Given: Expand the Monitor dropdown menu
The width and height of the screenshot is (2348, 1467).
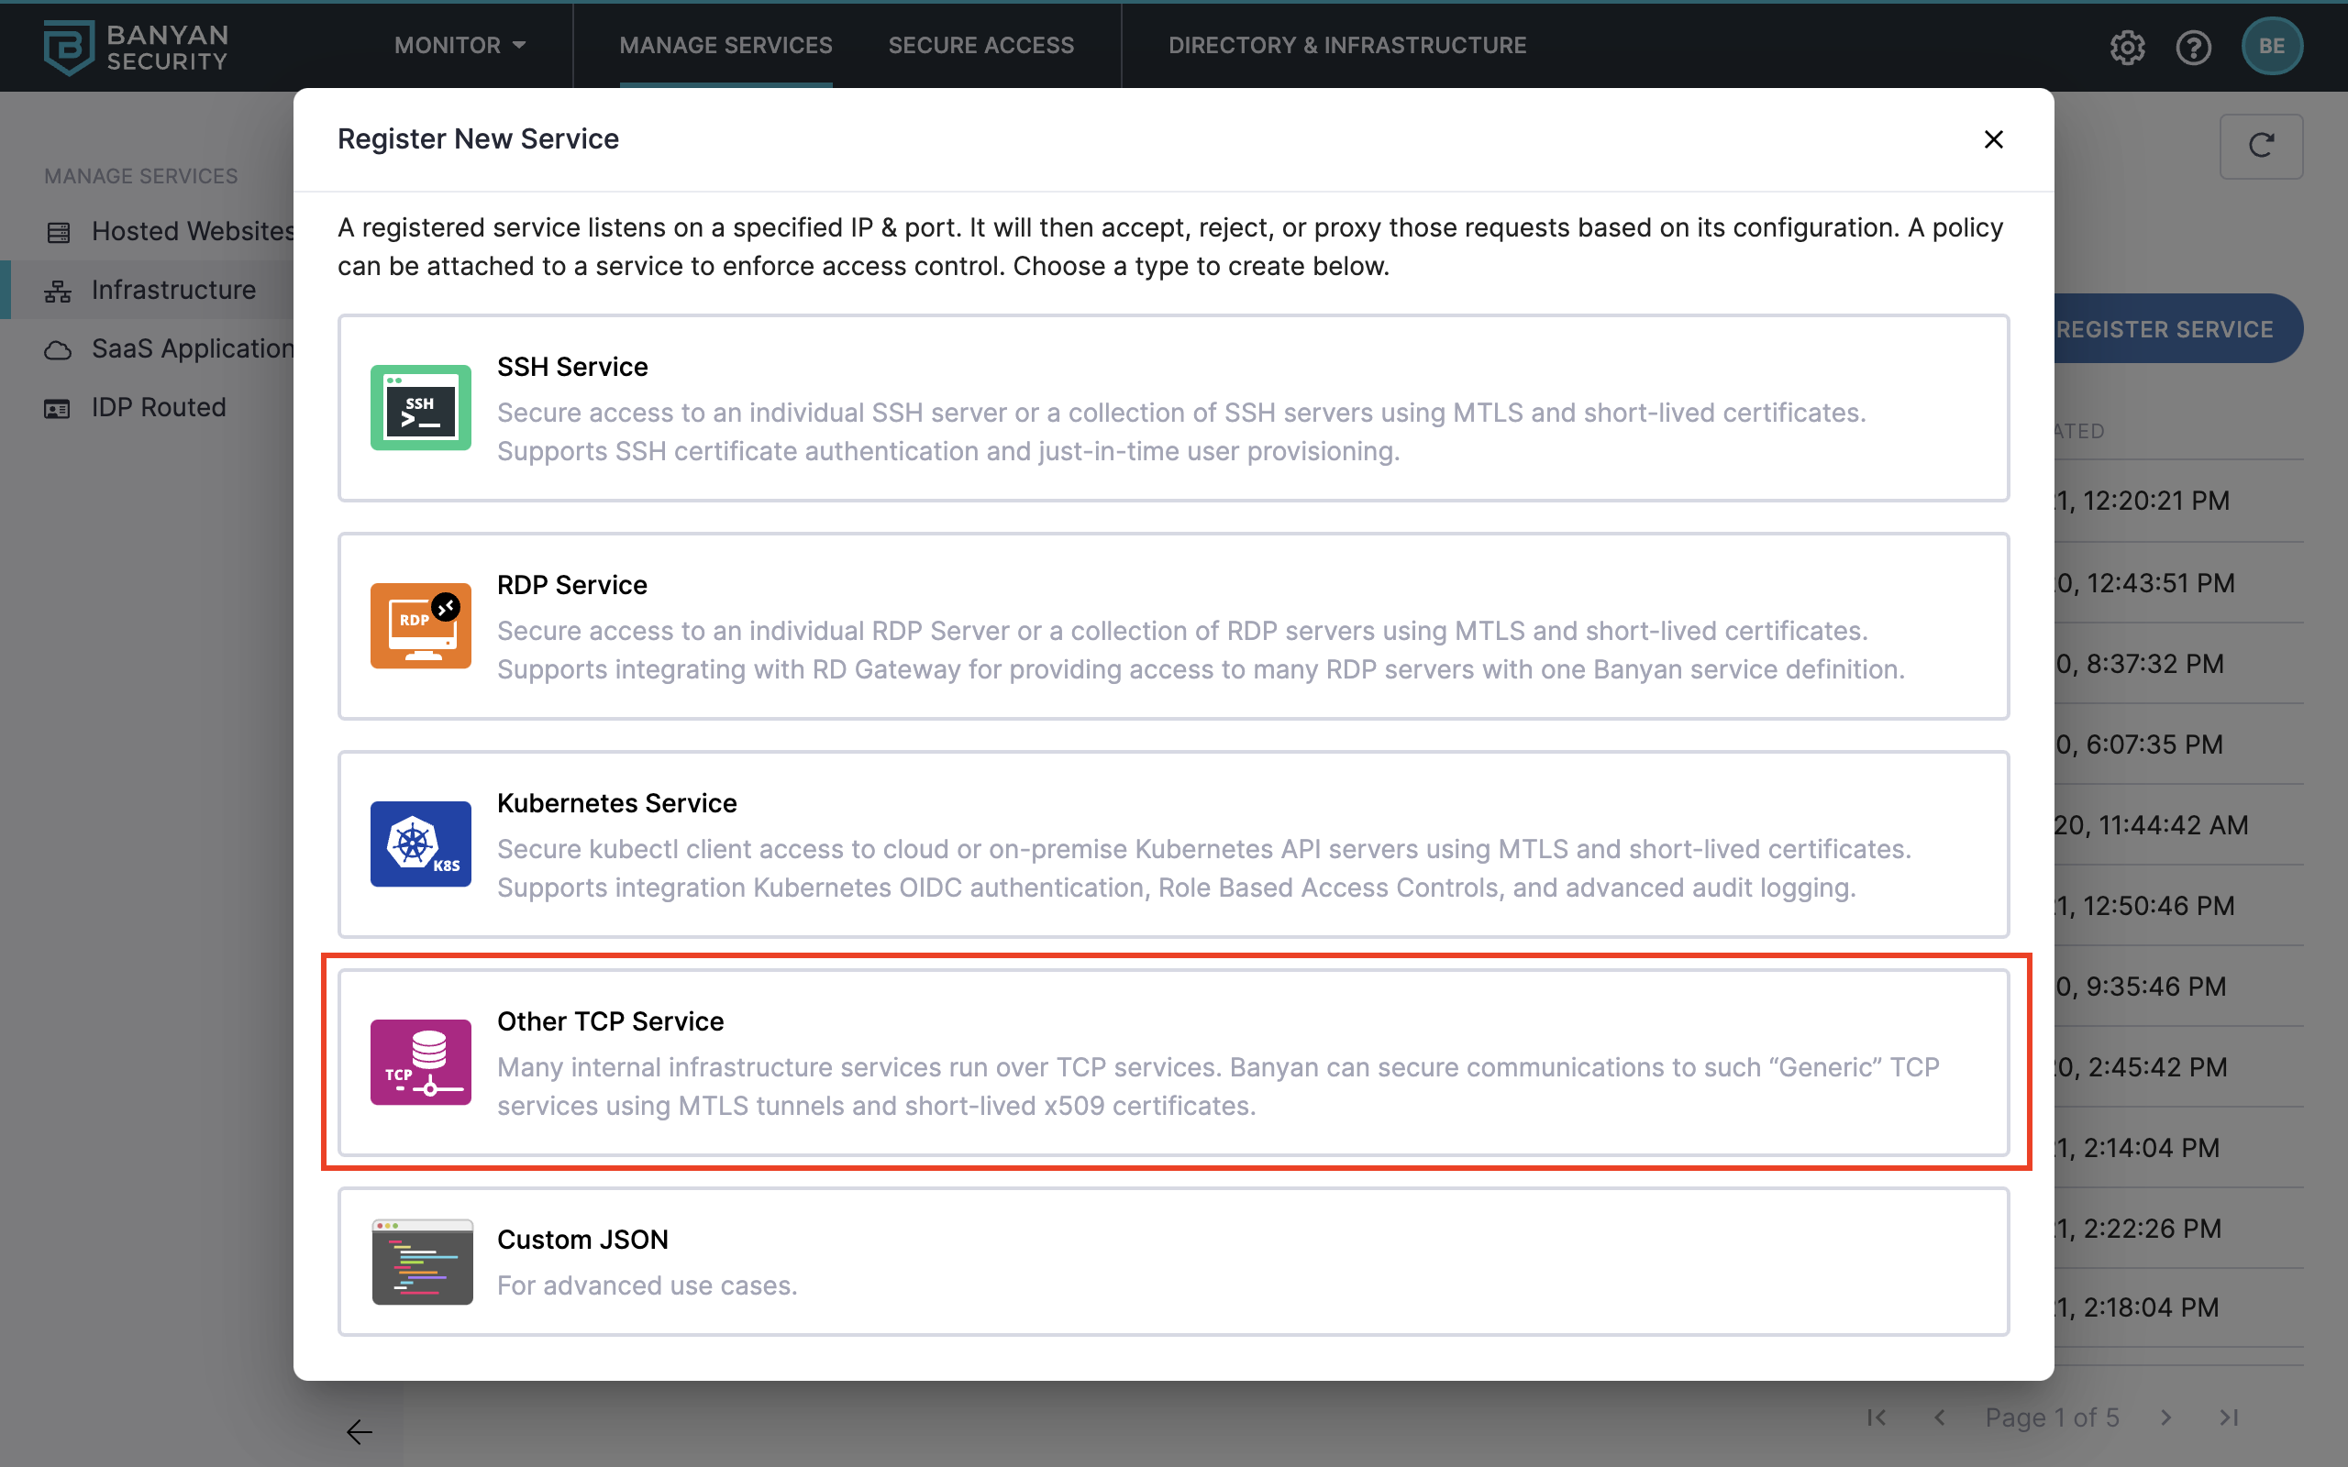Looking at the screenshot, I should point(460,46).
